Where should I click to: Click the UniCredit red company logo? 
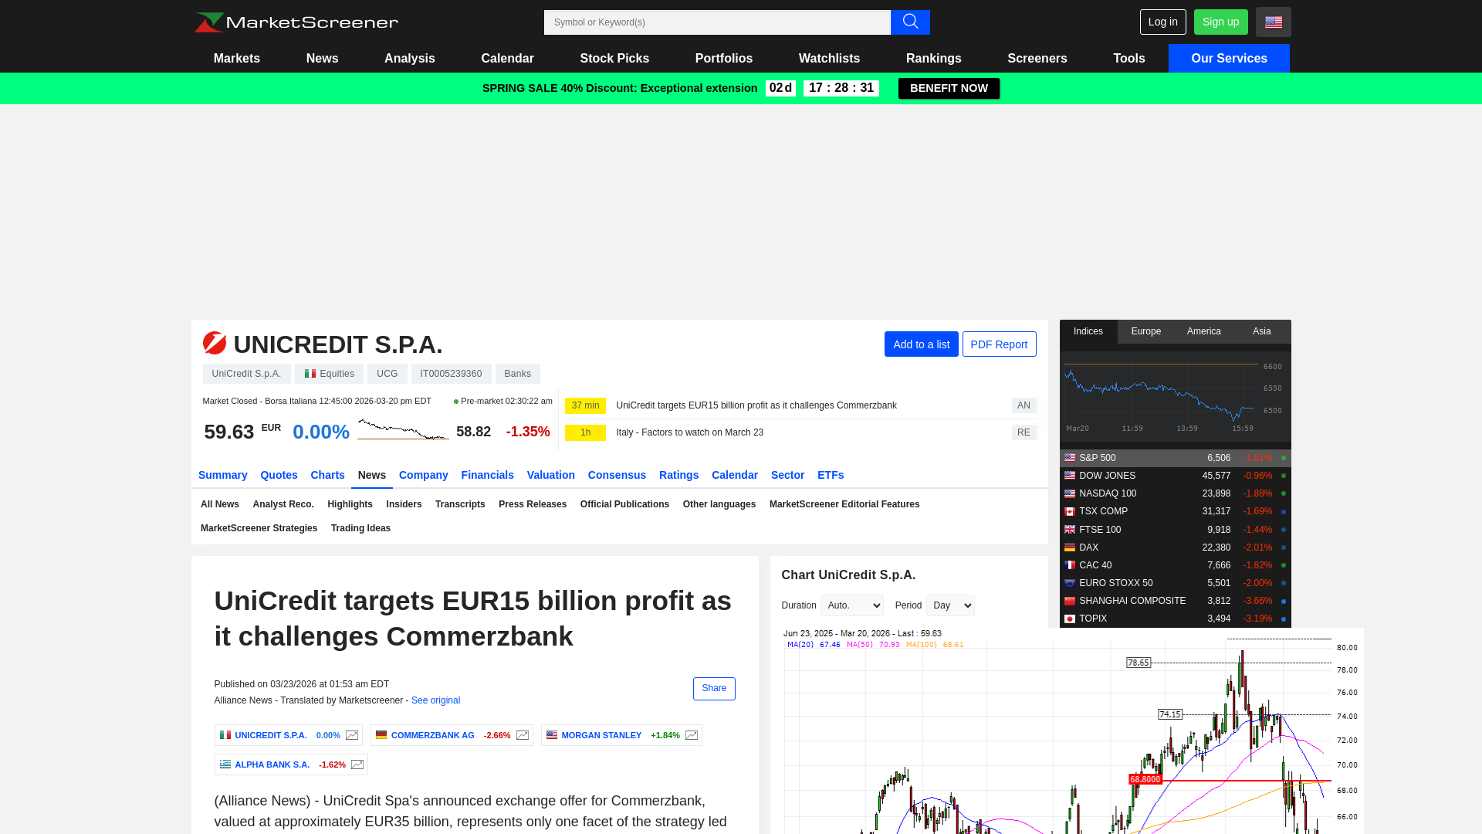tap(215, 343)
